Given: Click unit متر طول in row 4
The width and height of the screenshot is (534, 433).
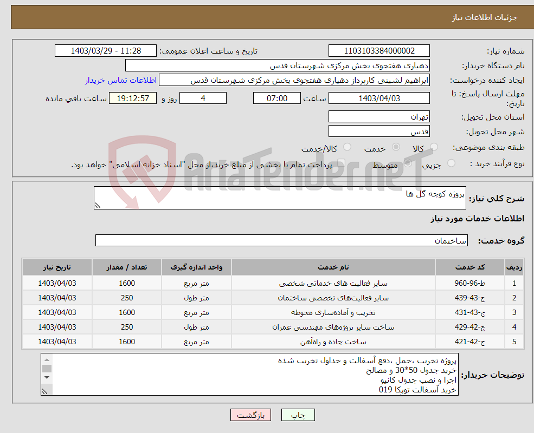Looking at the screenshot, I should [196, 327].
